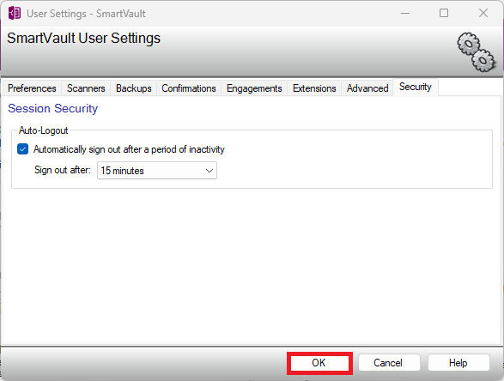
Task: Click the 'Sign out after:' label
Action: (x=63, y=170)
